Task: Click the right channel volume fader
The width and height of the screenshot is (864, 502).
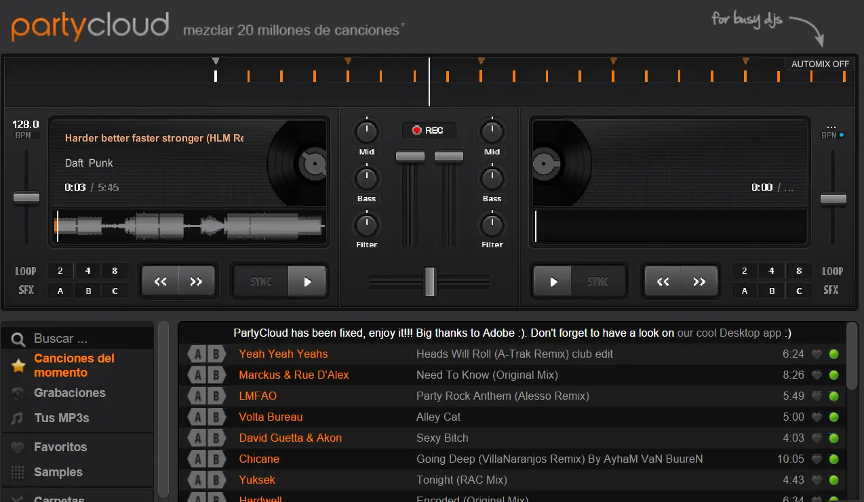Action: 449,156
